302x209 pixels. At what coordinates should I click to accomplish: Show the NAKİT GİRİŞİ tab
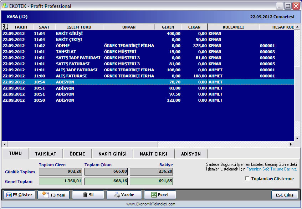[112, 154]
